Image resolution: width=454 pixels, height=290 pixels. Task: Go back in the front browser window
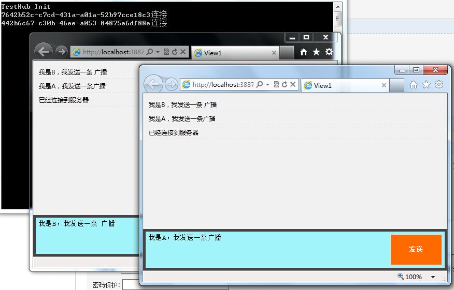153,84
